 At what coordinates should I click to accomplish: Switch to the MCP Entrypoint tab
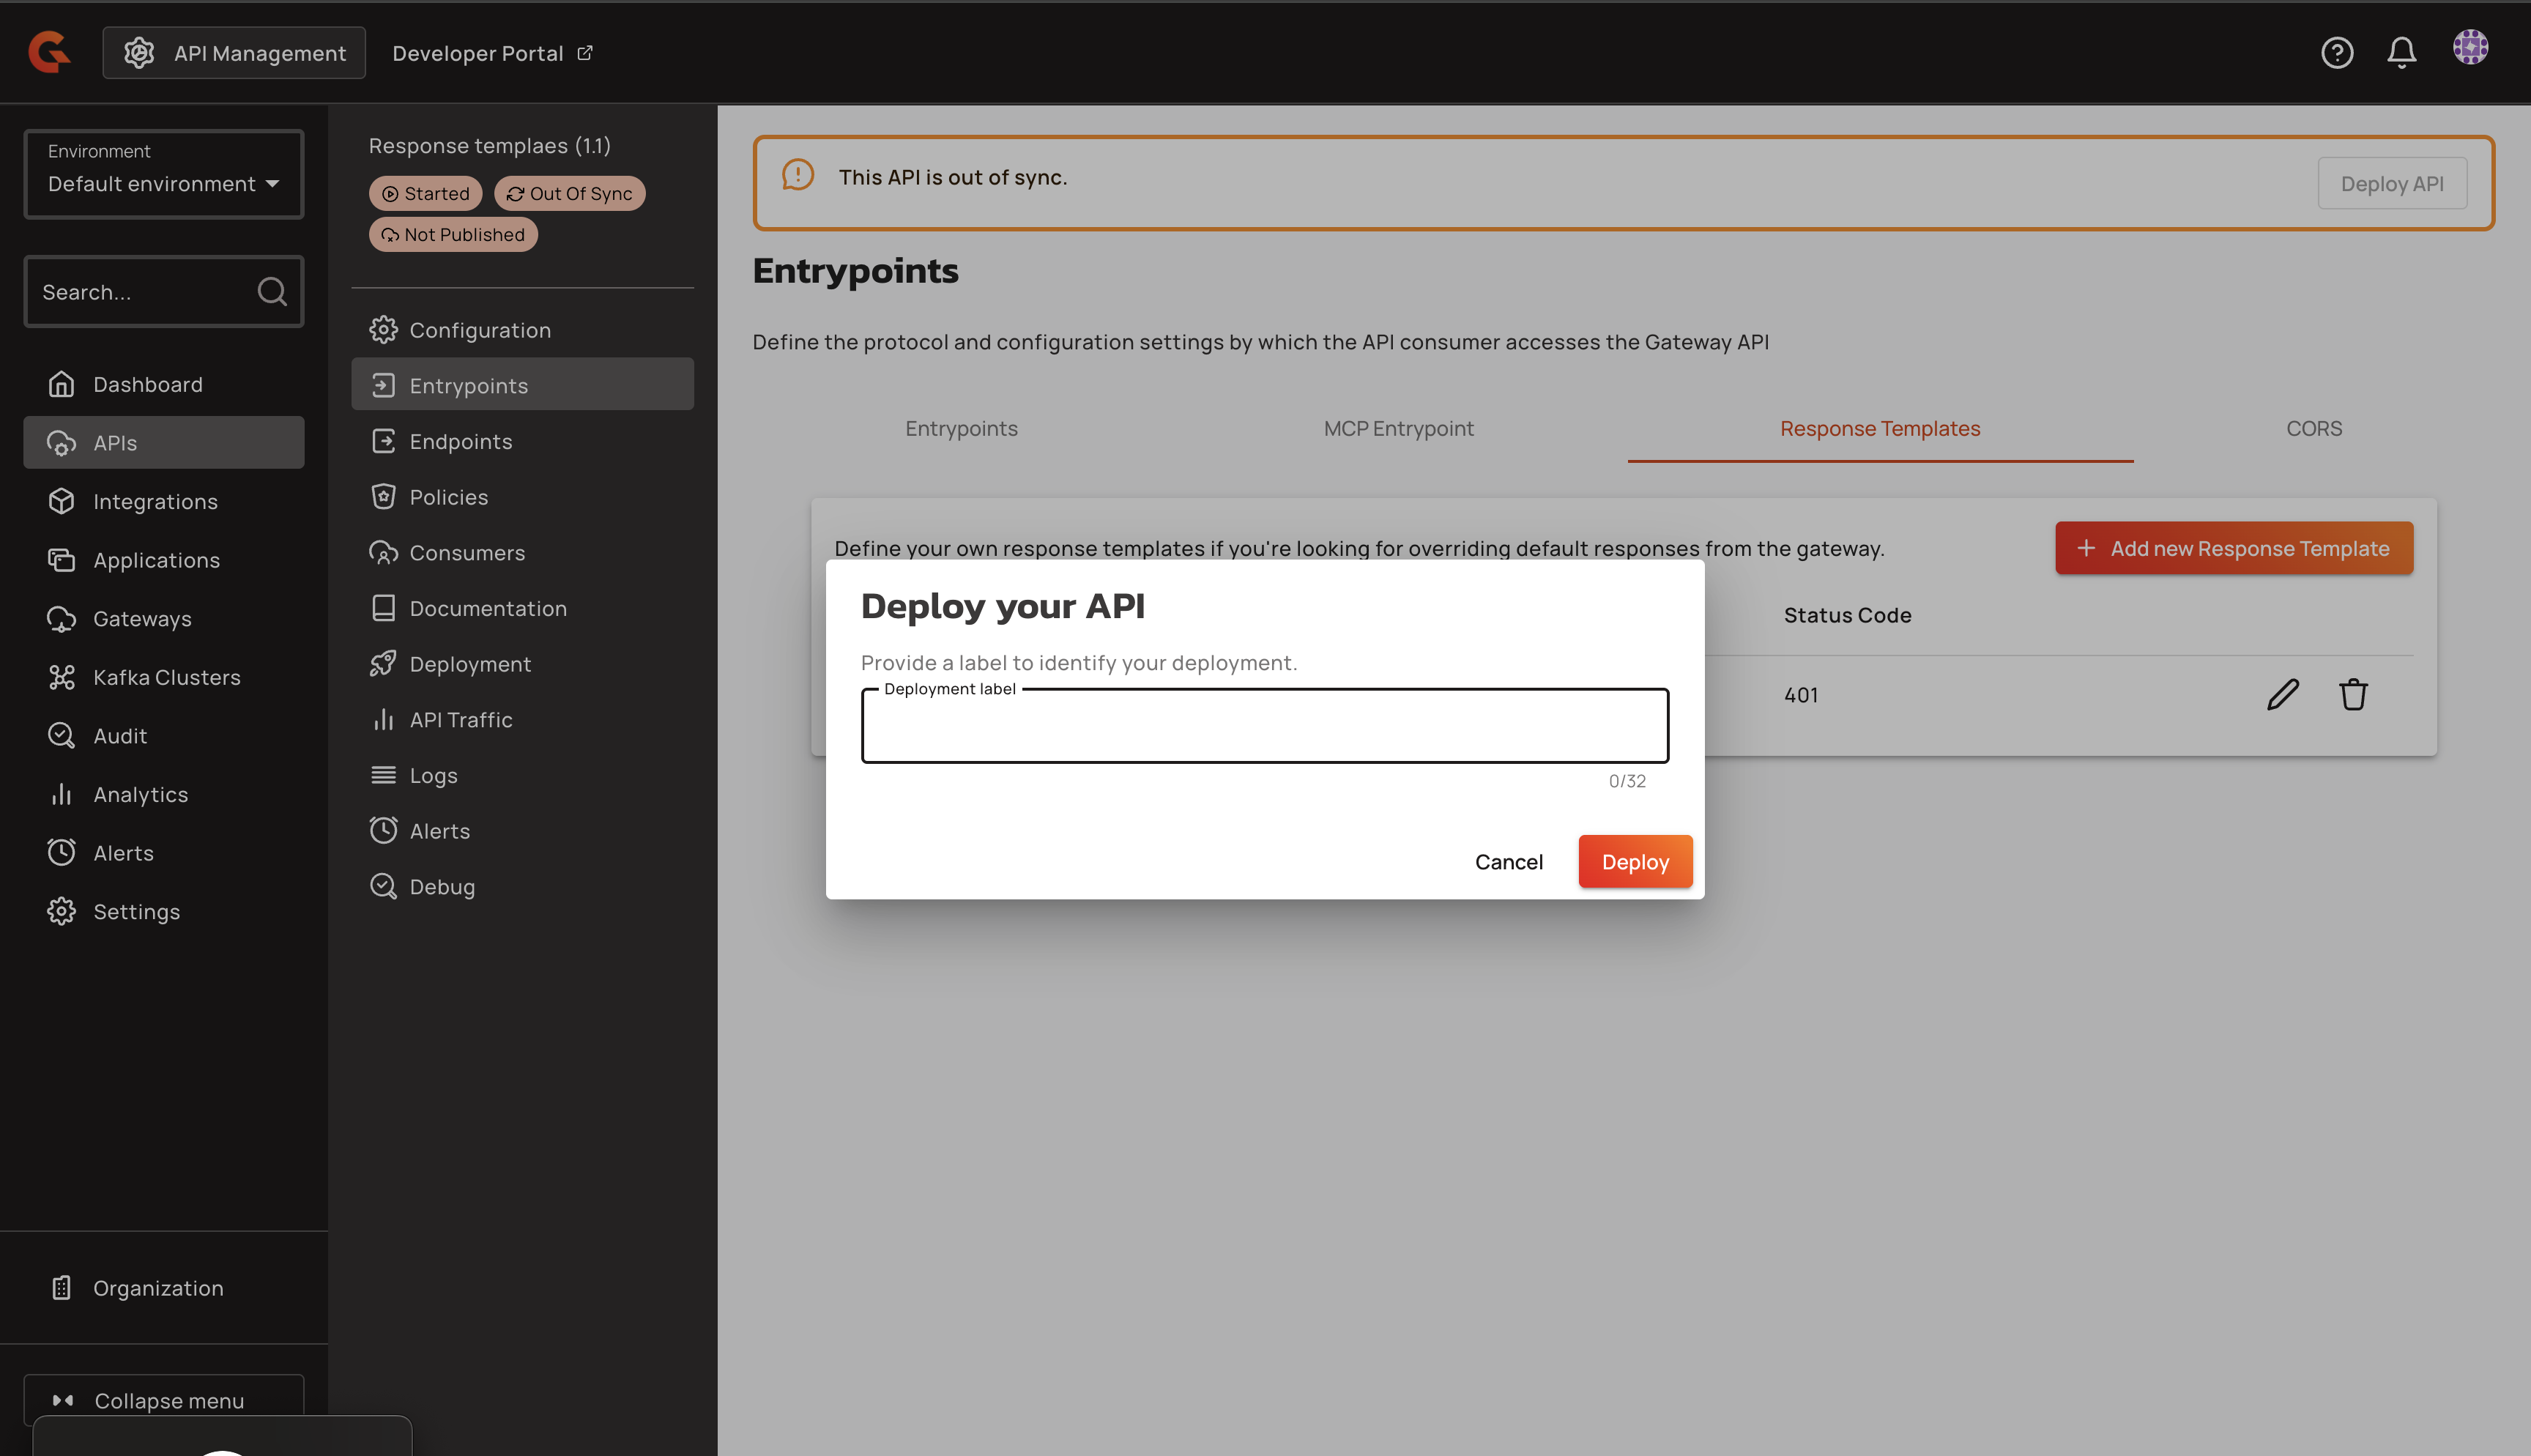(x=1397, y=428)
